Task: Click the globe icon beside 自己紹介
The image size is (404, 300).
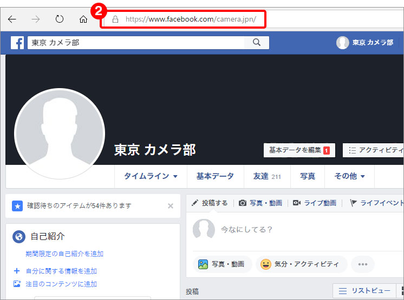Action: [19, 237]
